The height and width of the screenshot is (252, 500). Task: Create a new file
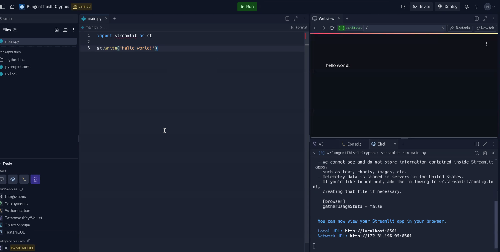57,30
